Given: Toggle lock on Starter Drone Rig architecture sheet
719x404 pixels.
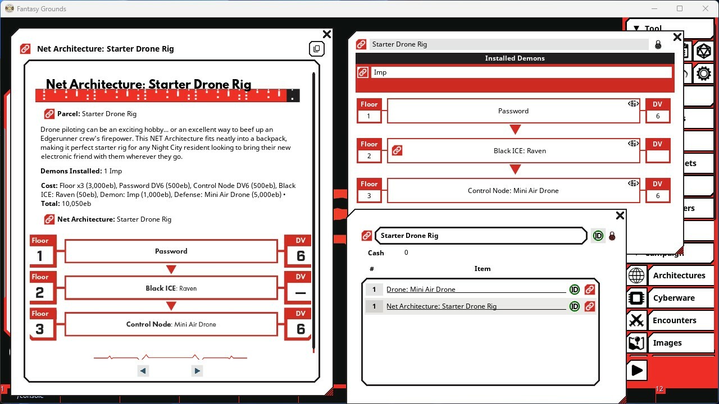Looking at the screenshot, I should [658, 44].
